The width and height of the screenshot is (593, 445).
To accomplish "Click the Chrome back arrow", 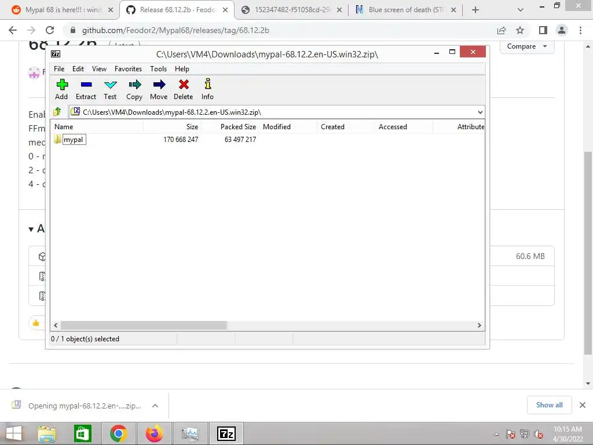I will (x=13, y=30).
